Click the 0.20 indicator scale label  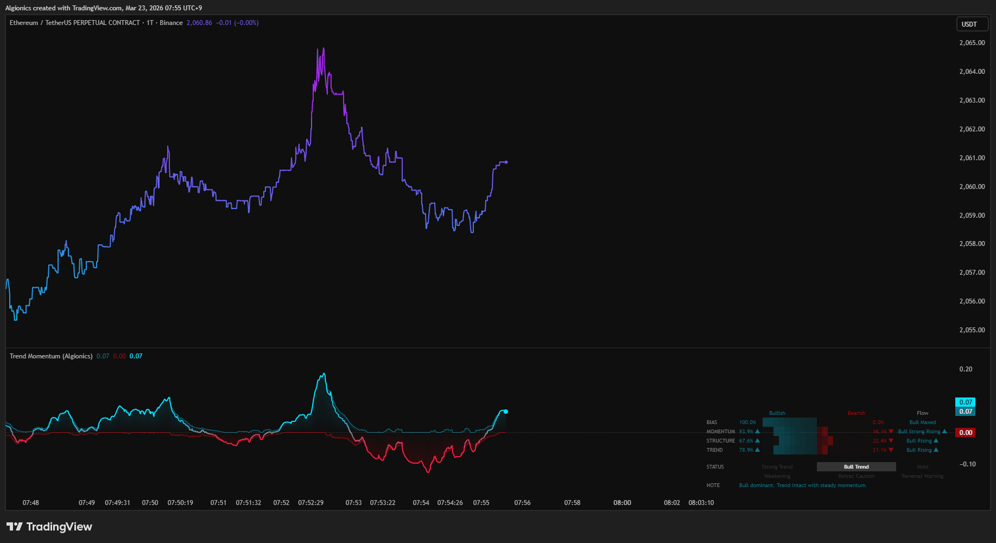pyautogui.click(x=966, y=369)
